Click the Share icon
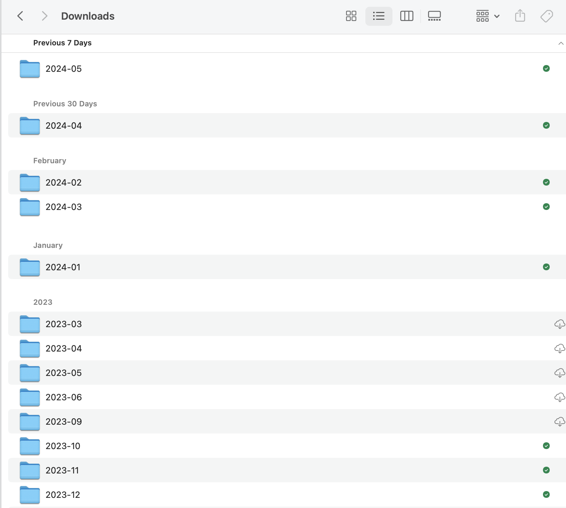 coord(520,16)
